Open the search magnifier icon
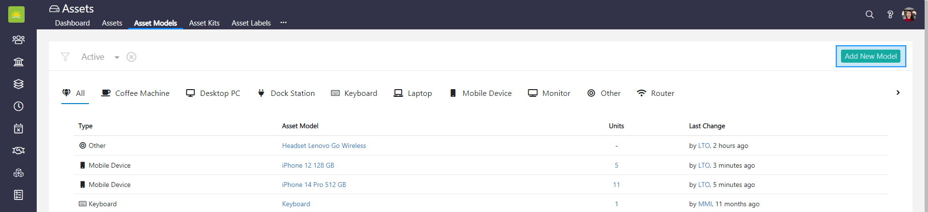 click(870, 14)
